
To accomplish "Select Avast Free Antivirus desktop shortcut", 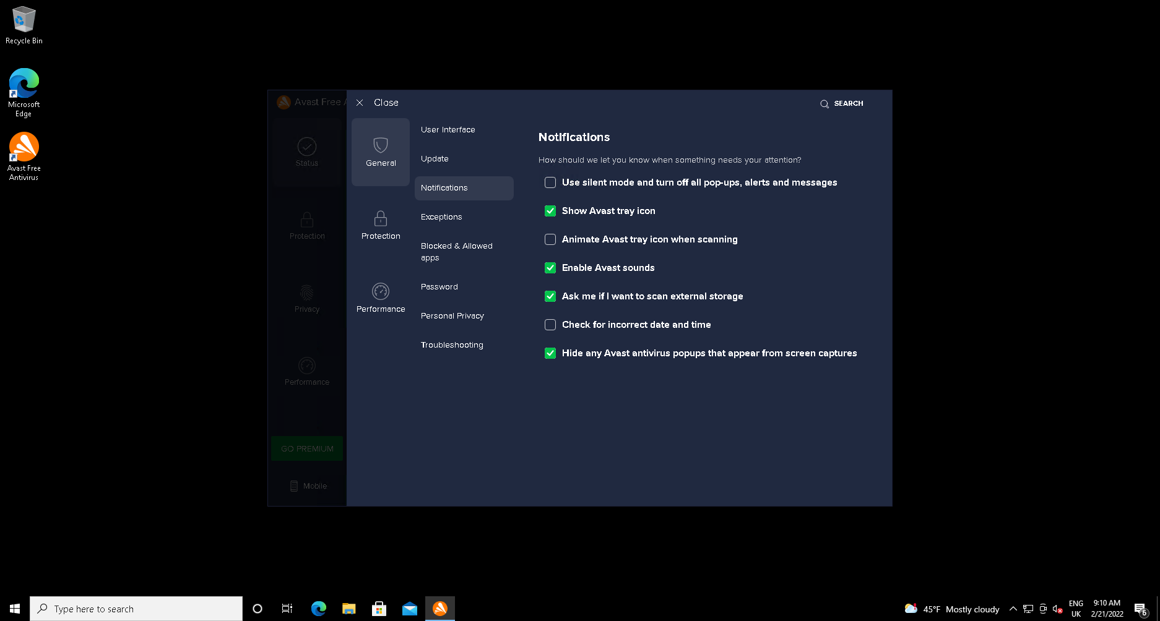I will (x=24, y=156).
